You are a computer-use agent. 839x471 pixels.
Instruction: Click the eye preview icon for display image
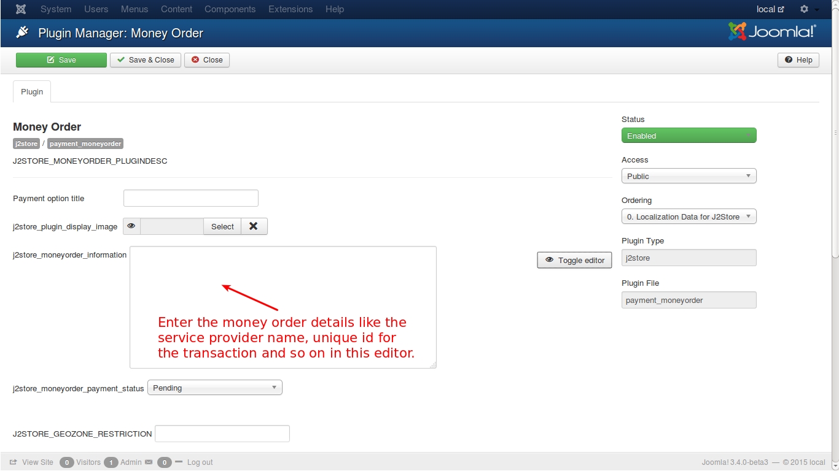point(131,226)
